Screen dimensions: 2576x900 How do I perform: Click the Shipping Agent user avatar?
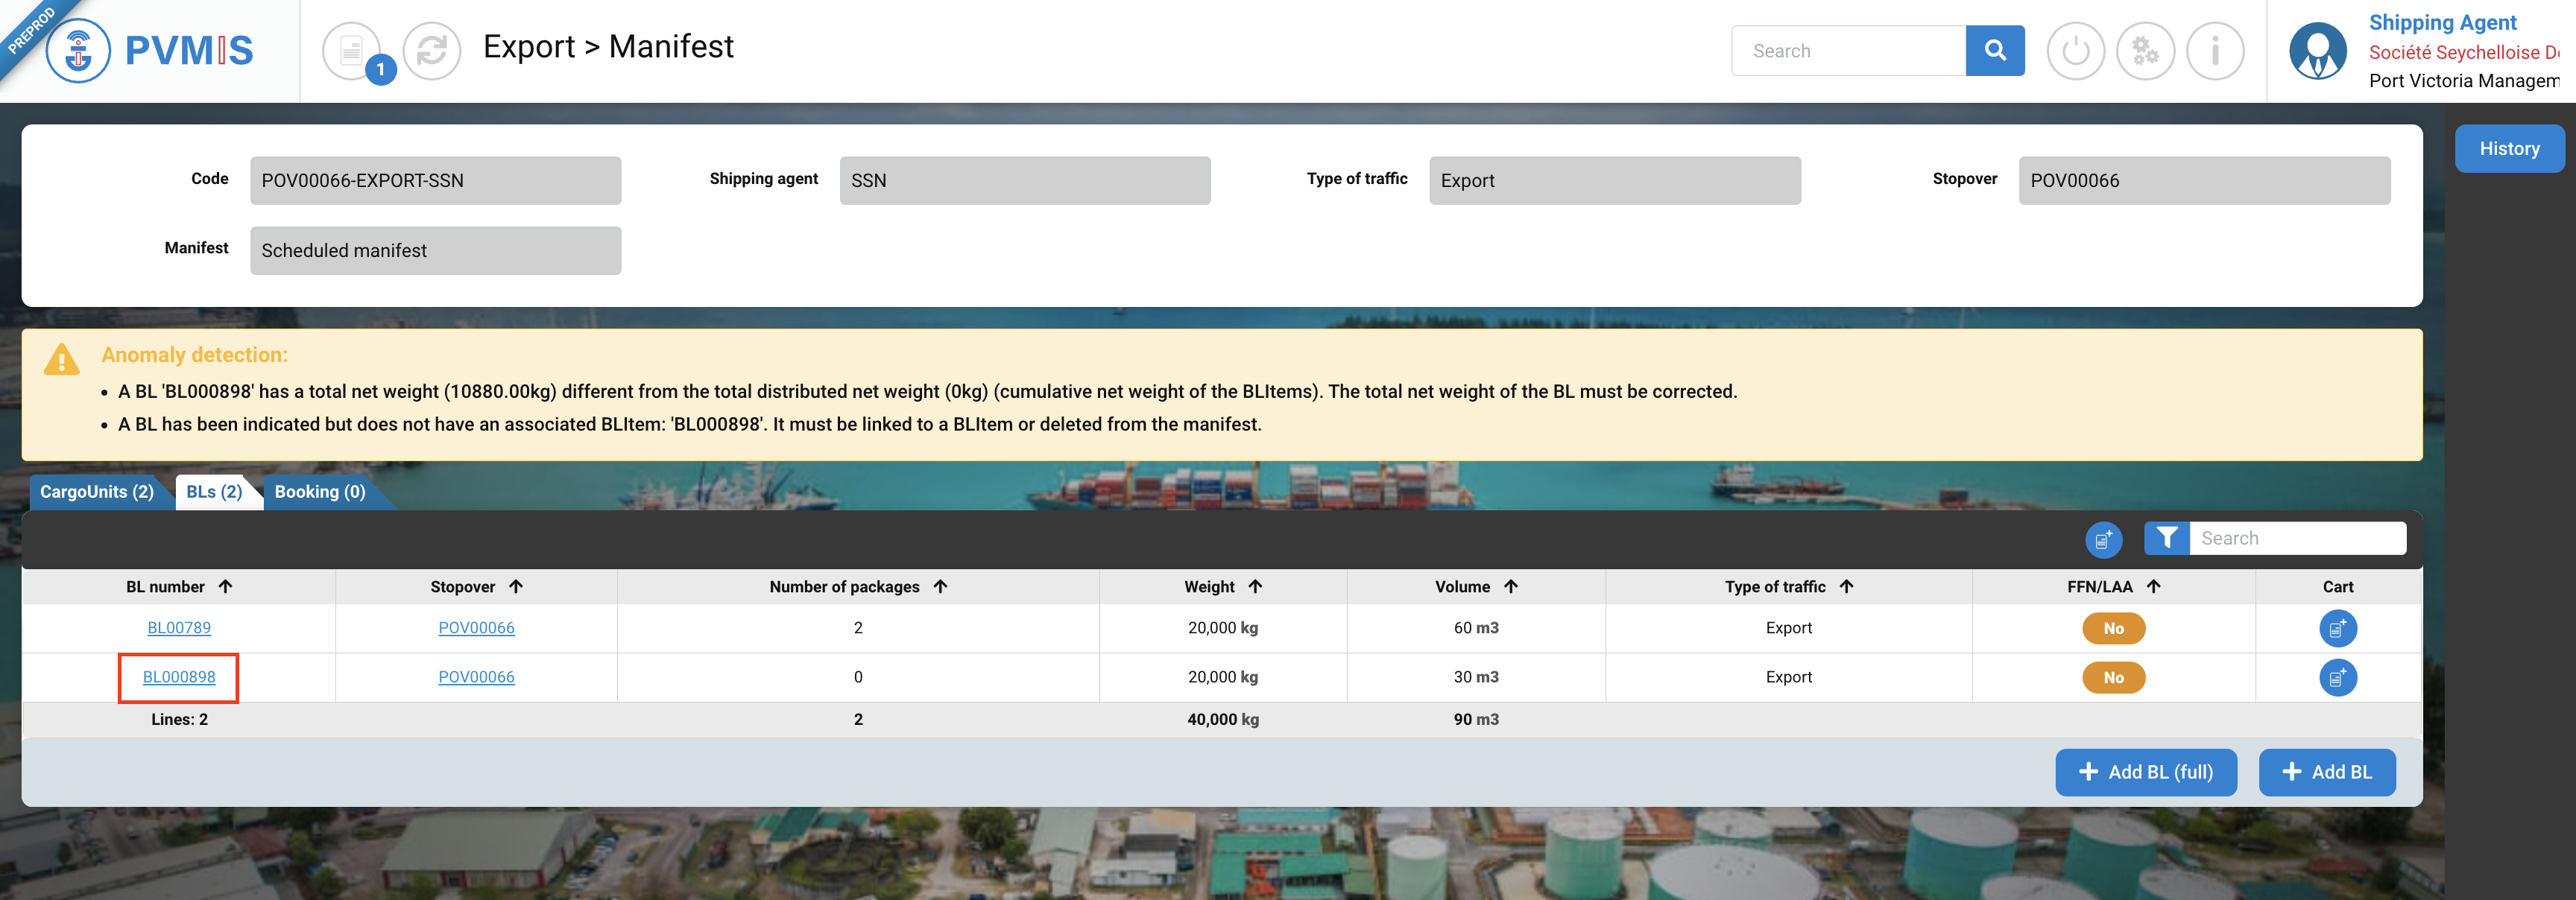pyautogui.click(x=2317, y=50)
